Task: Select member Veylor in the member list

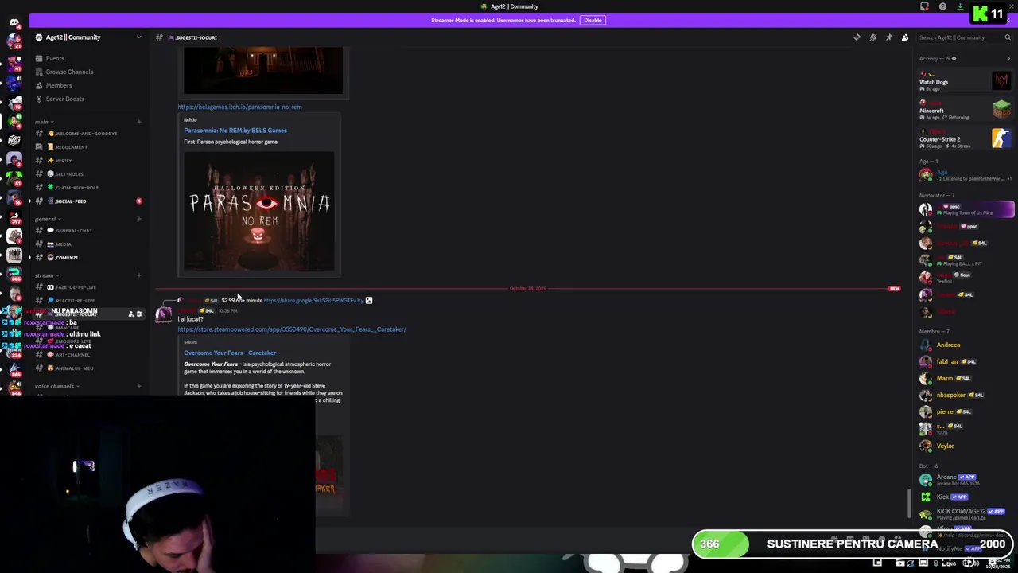Action: click(x=964, y=446)
